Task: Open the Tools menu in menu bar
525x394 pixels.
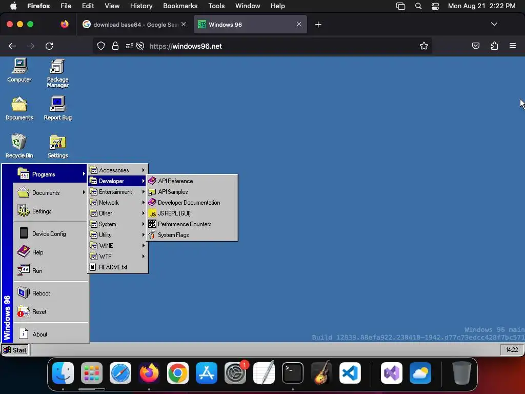Action: (216, 6)
